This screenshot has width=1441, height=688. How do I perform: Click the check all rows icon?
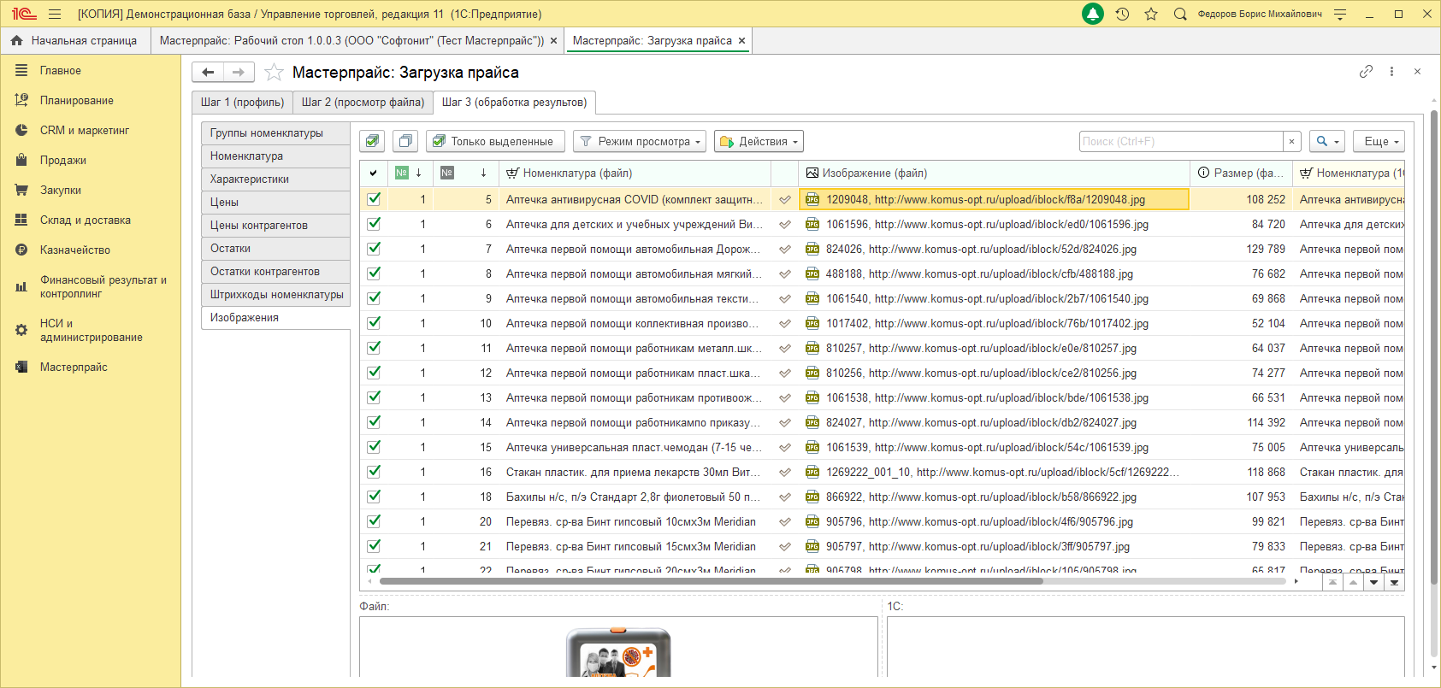point(372,141)
